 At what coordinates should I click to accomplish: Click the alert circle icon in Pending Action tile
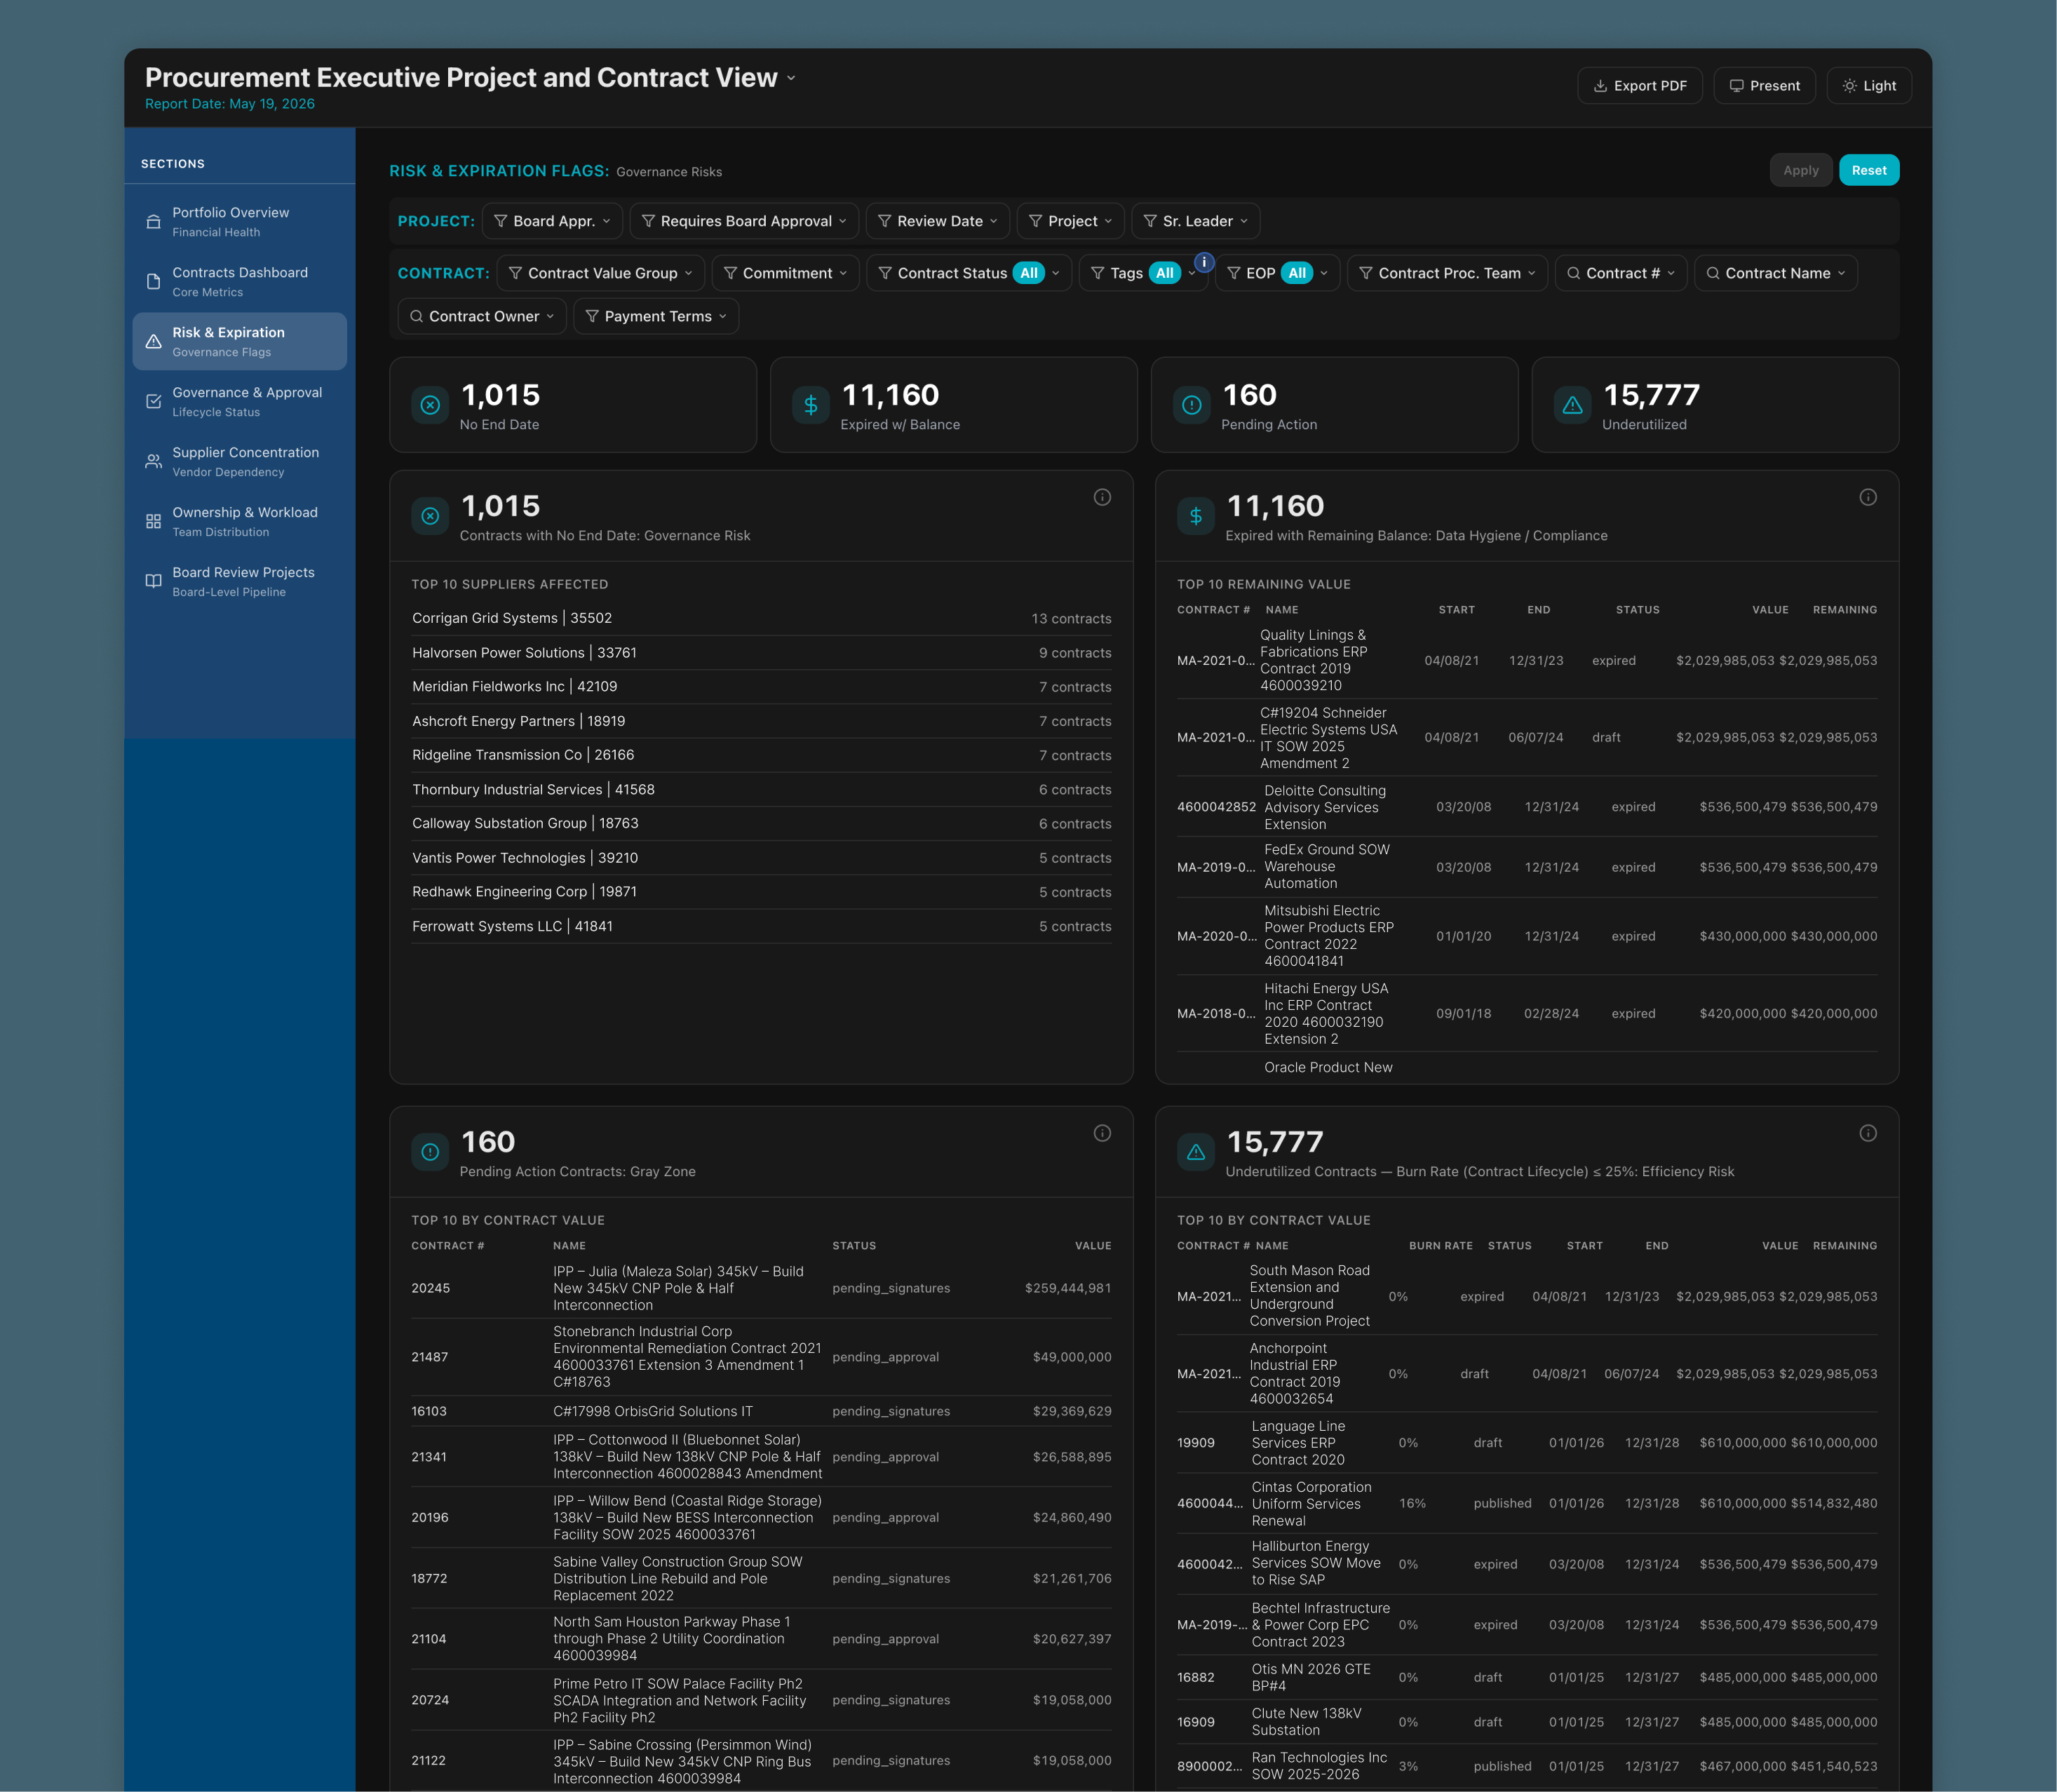(1192, 405)
